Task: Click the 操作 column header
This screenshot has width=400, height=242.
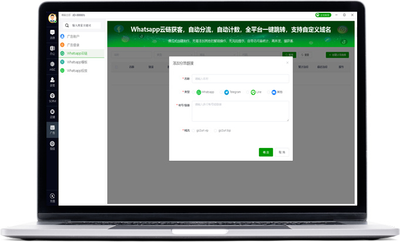Action: (x=341, y=67)
